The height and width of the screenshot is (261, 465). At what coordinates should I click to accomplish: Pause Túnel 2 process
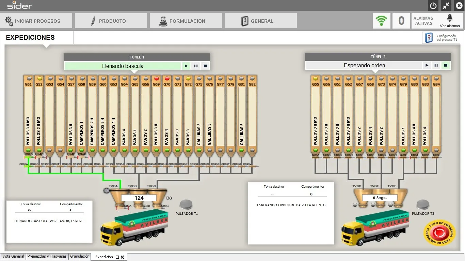(x=436, y=65)
